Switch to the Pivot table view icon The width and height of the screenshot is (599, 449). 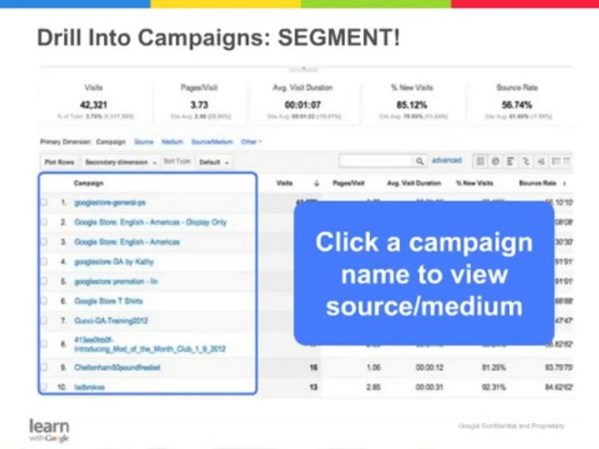[556, 162]
